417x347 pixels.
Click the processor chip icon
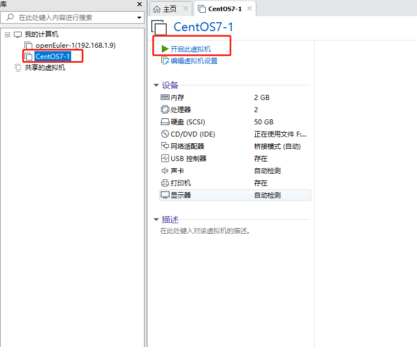coord(165,109)
